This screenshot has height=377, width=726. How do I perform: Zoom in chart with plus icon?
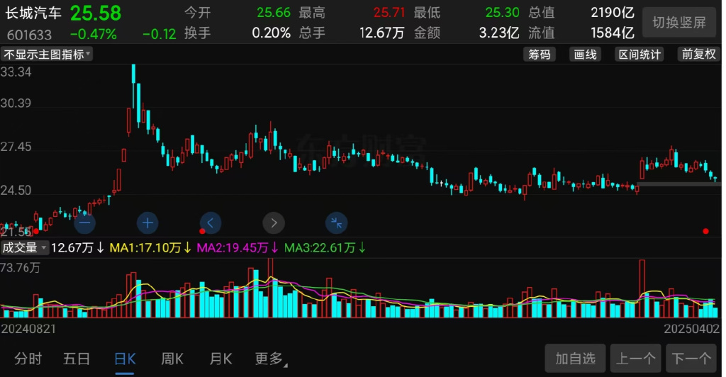tap(147, 223)
